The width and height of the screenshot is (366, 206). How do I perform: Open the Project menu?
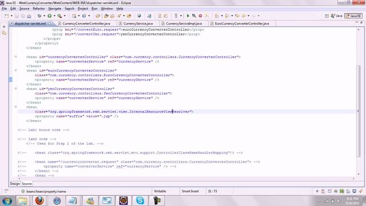(83, 9)
